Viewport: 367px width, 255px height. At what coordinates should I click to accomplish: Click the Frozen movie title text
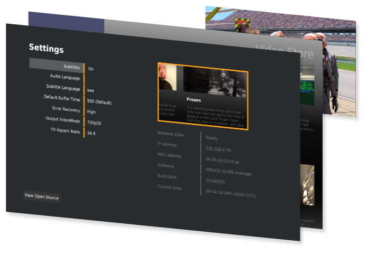pos(194,99)
